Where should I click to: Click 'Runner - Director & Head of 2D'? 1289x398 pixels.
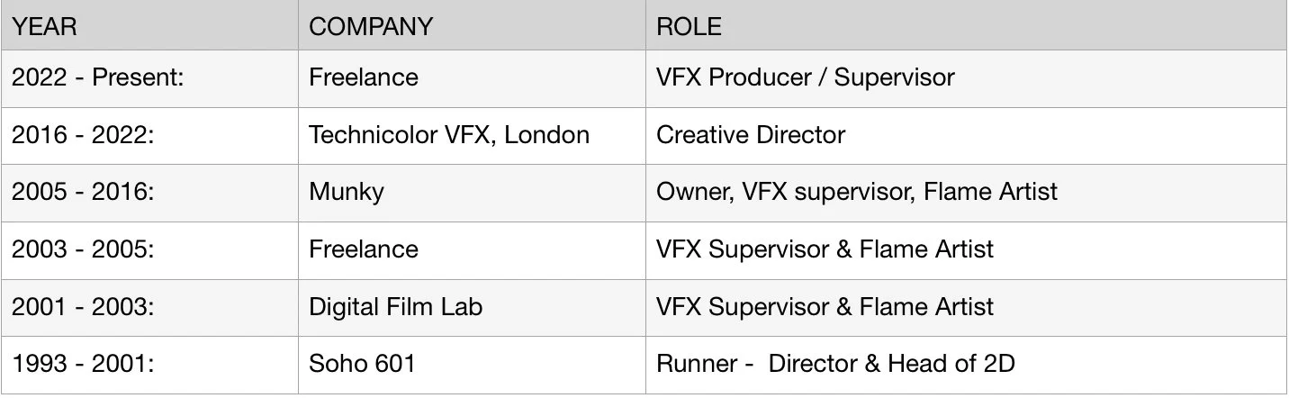pos(835,364)
